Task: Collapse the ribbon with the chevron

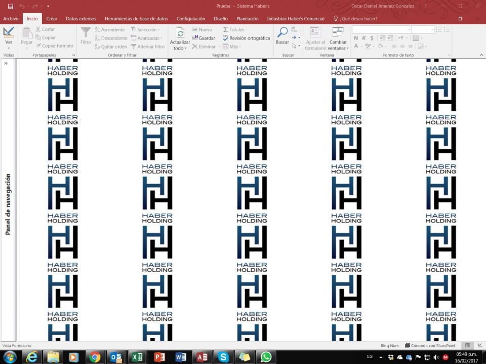Action: pos(481,55)
